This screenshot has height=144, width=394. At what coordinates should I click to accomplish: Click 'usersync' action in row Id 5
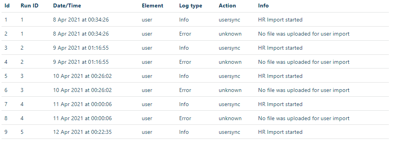(229, 76)
